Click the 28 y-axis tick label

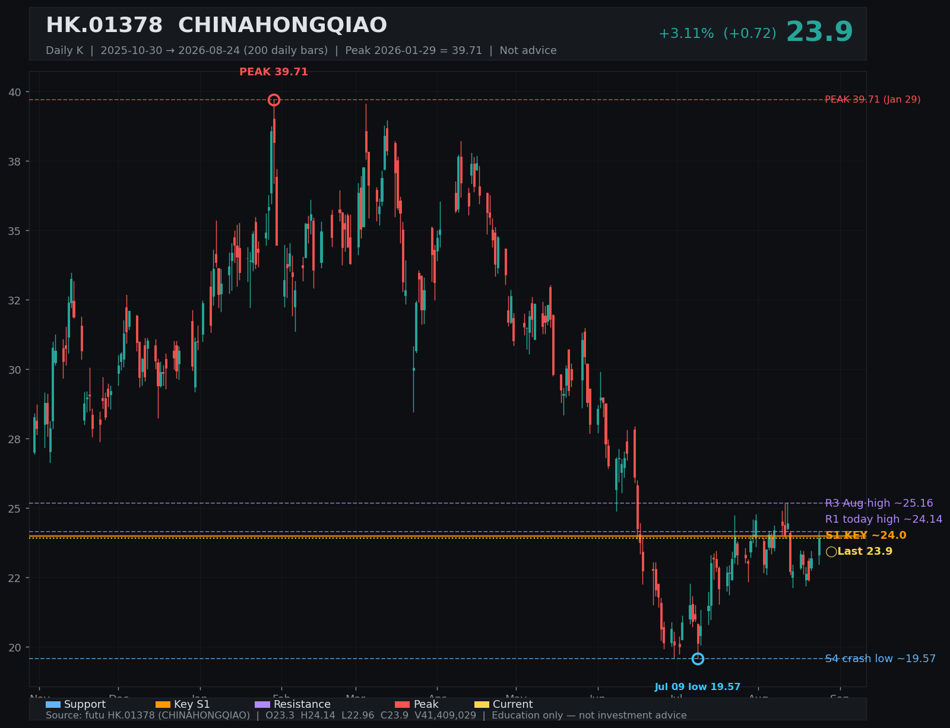[x=15, y=439]
